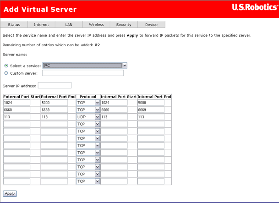This screenshot has width=279, height=203.
Task: Choose the 'Custom server' radio option
Action: 6,73
